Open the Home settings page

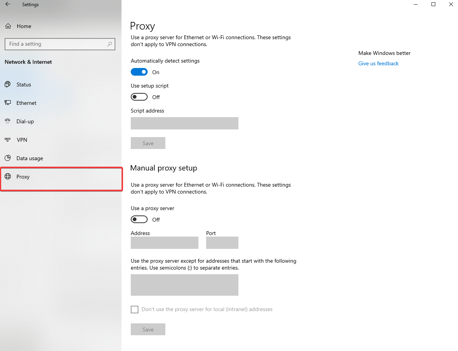pyautogui.click(x=61, y=26)
